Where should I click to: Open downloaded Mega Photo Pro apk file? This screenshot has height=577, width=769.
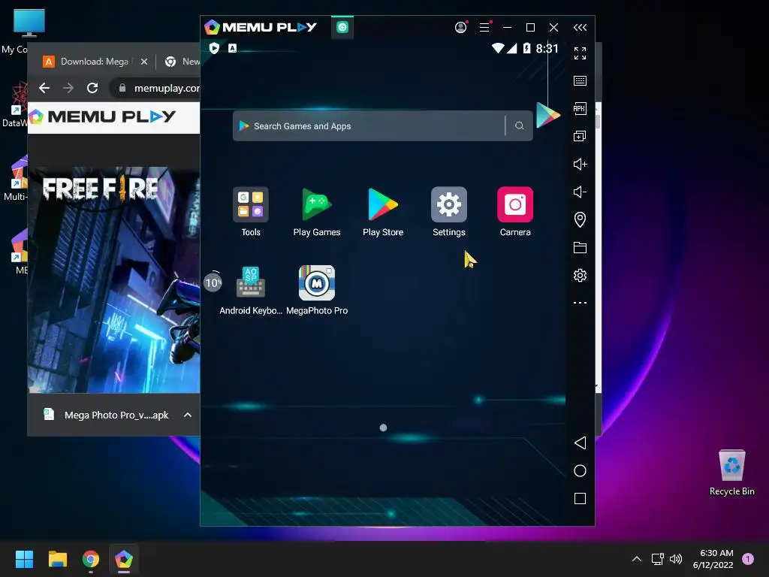coord(107,415)
